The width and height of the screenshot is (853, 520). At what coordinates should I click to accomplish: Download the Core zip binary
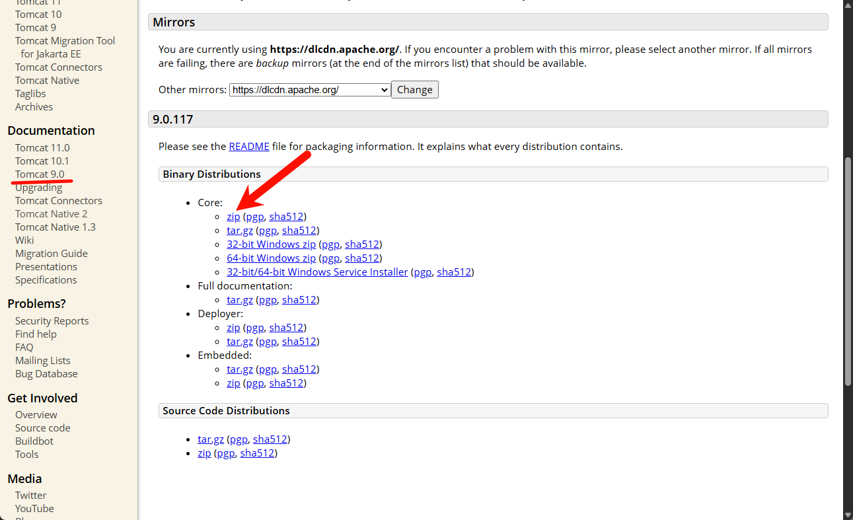233,217
